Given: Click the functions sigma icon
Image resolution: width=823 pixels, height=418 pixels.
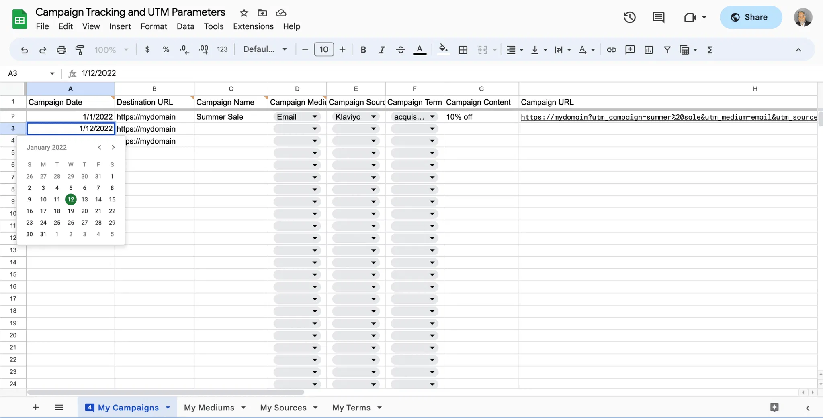Looking at the screenshot, I should coord(710,50).
